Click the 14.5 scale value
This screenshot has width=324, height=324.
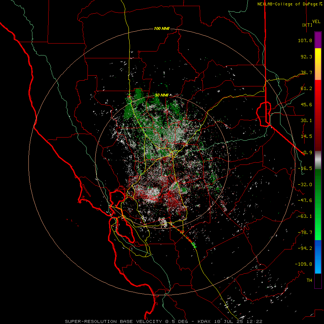(x=306, y=136)
